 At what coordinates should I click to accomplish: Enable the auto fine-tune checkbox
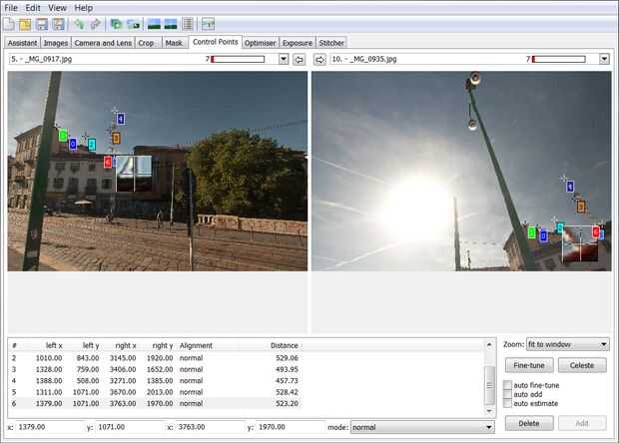507,385
